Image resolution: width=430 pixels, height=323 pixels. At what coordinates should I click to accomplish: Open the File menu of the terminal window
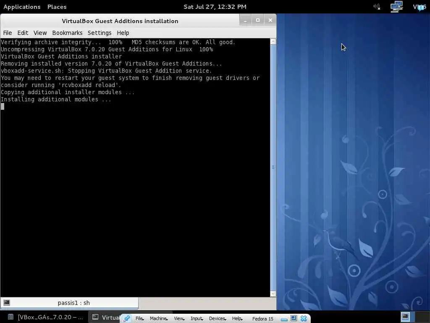(x=8, y=33)
